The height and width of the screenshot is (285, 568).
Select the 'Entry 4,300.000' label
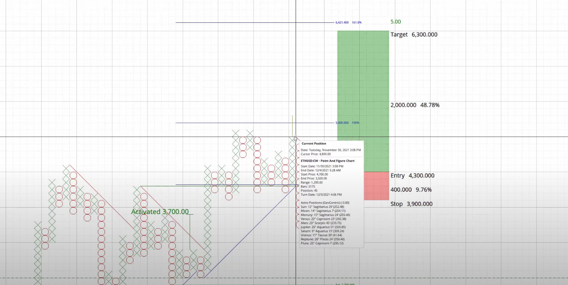click(412, 175)
